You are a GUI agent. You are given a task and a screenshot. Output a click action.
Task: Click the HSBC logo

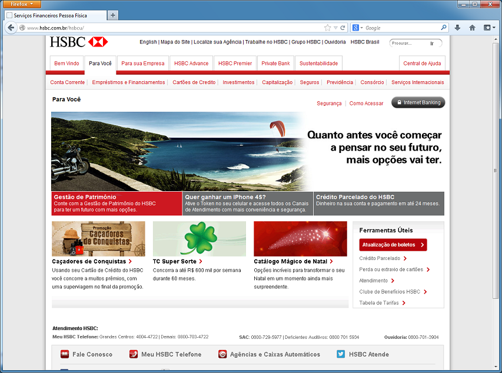79,42
